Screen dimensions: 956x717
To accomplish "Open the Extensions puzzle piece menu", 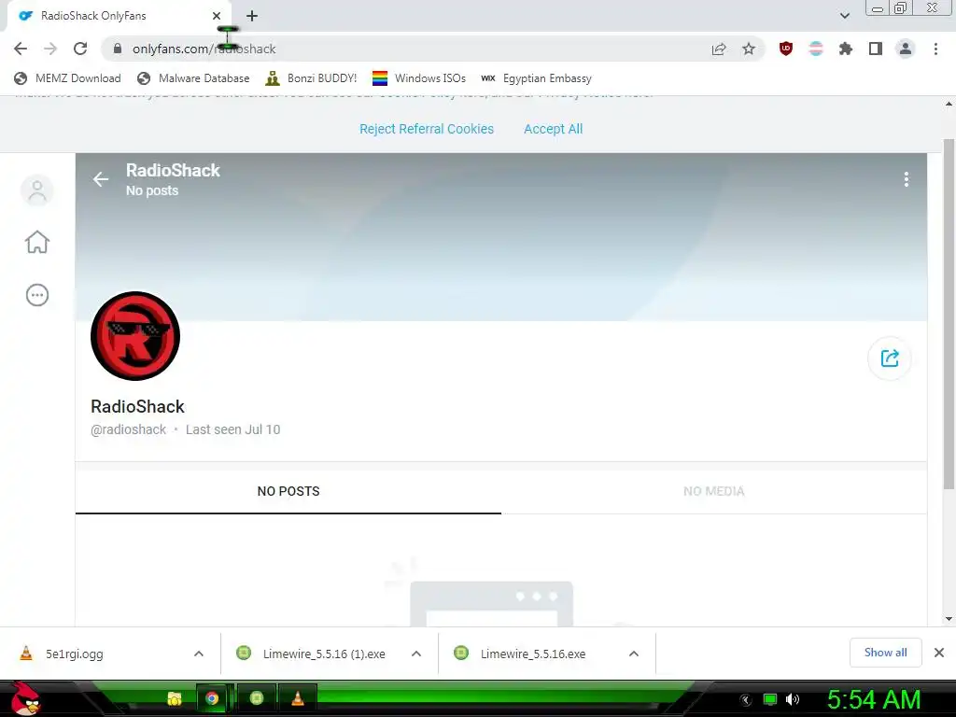I will coord(846,49).
